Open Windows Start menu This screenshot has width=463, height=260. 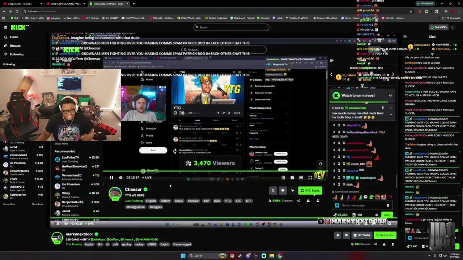(183, 256)
